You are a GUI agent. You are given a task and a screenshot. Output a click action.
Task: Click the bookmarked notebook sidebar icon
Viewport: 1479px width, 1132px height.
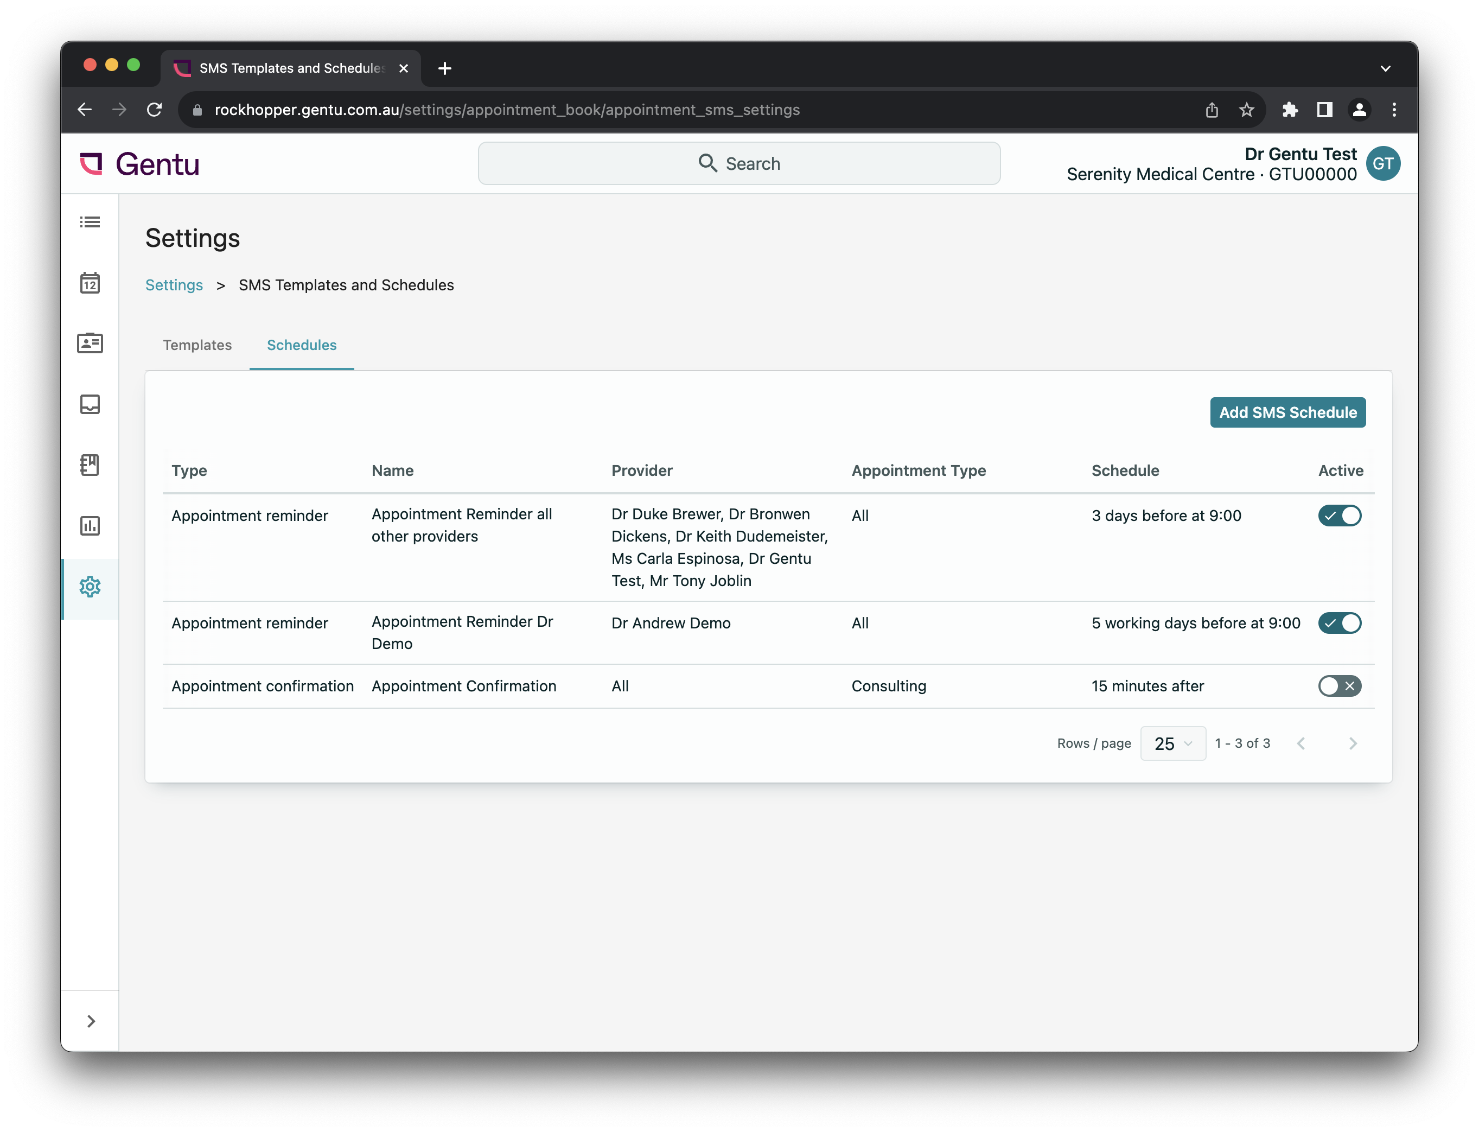point(90,465)
